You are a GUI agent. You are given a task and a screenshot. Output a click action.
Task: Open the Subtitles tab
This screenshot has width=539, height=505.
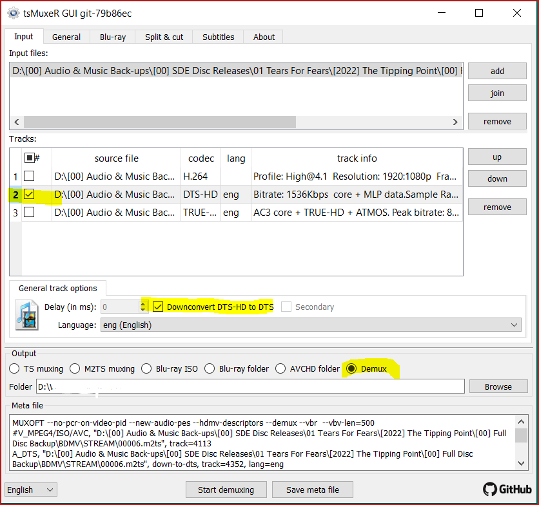coord(219,37)
